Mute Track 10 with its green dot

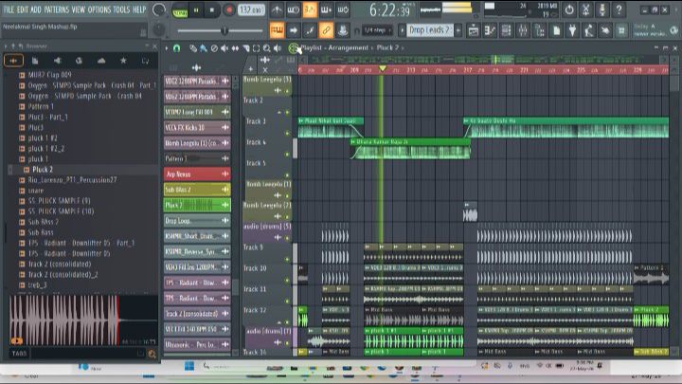click(287, 280)
